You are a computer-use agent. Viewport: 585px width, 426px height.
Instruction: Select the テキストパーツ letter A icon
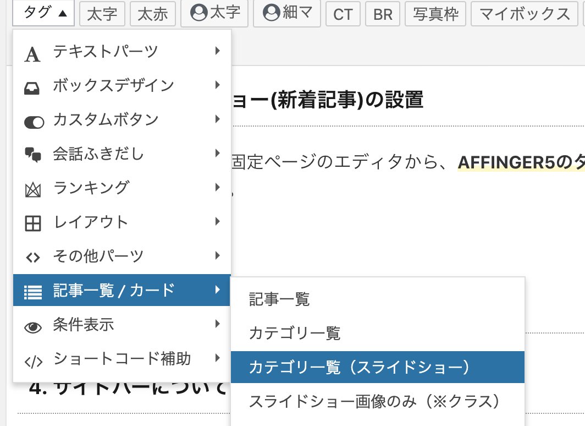tap(34, 53)
